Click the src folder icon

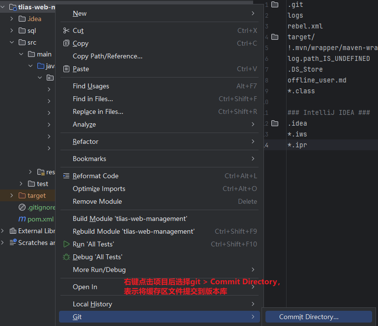pos(22,42)
